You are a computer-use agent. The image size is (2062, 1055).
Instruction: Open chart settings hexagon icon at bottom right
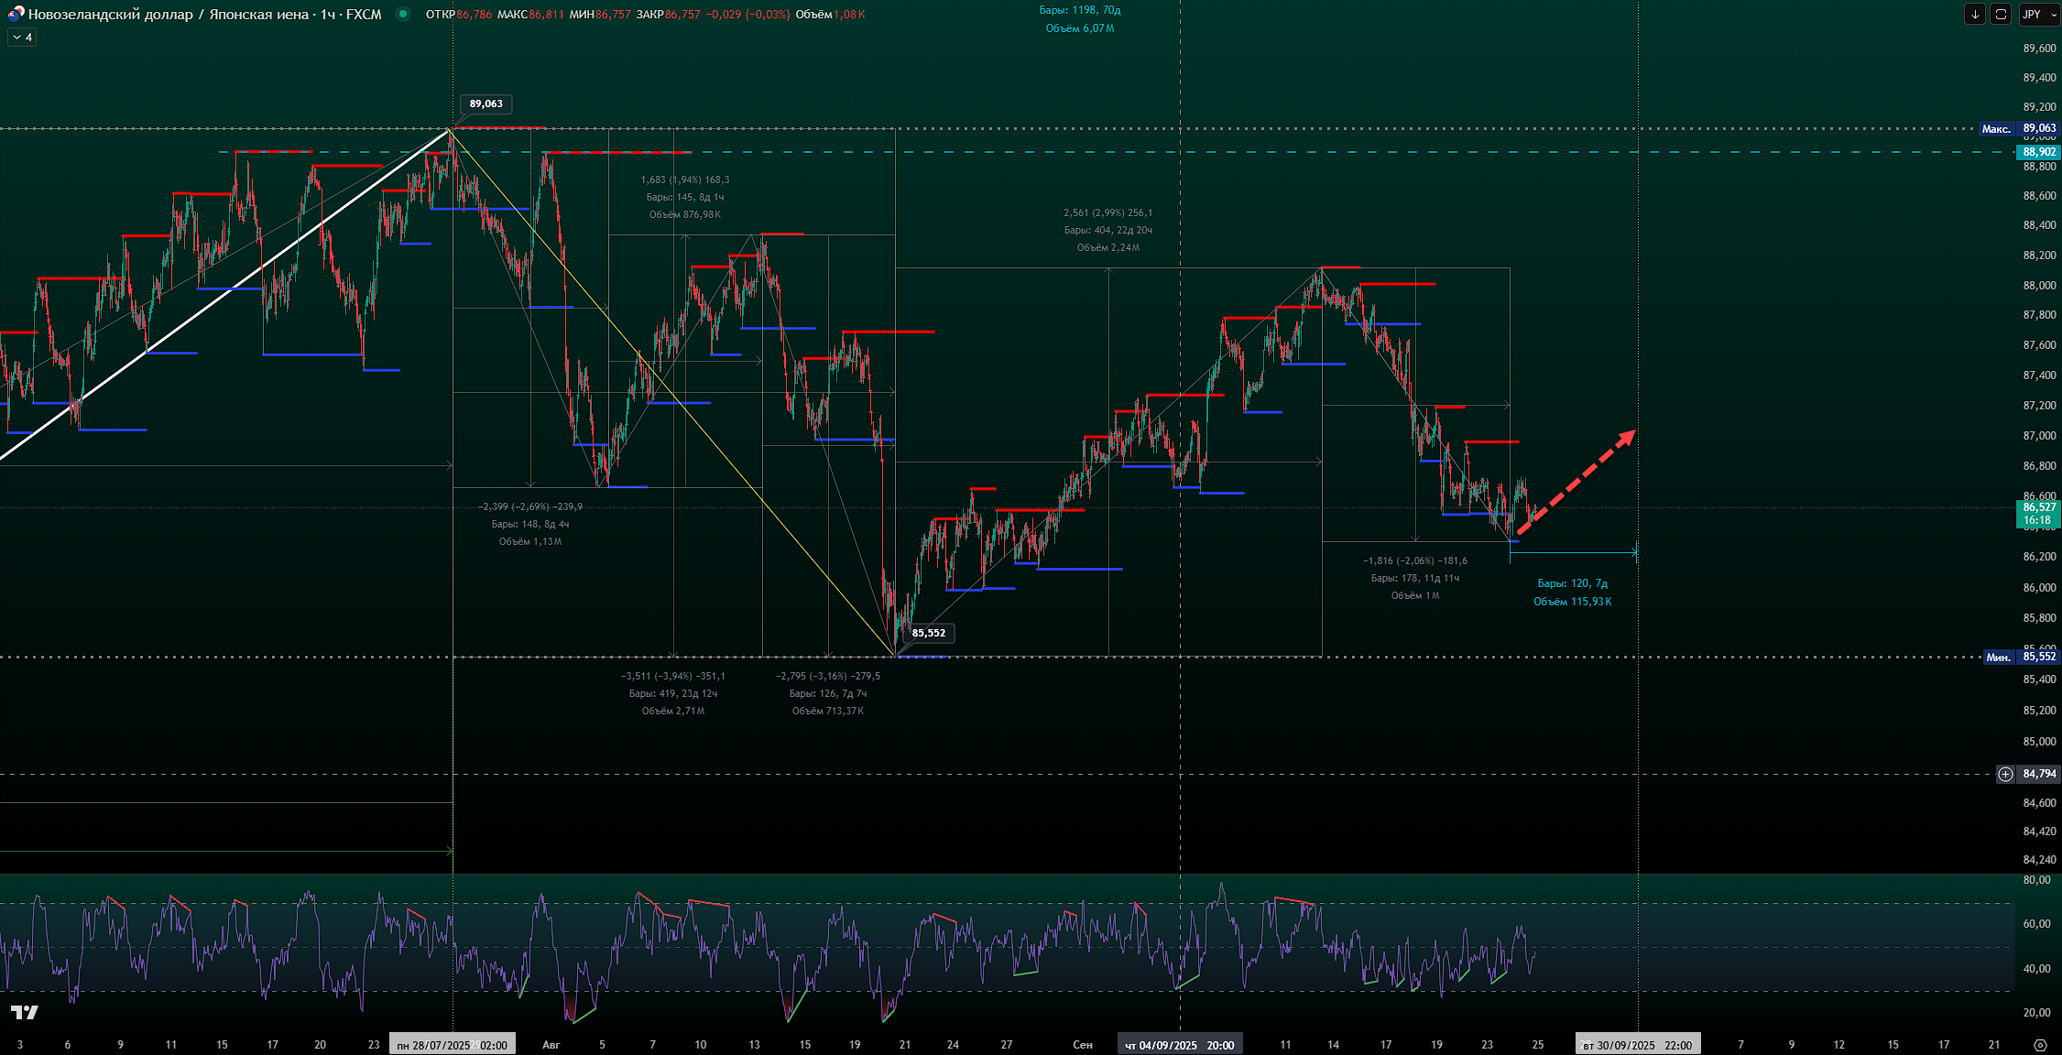tap(2039, 1045)
